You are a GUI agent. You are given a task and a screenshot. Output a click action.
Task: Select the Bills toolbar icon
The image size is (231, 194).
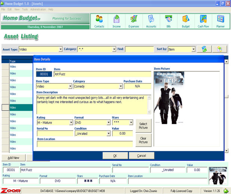click(168, 21)
